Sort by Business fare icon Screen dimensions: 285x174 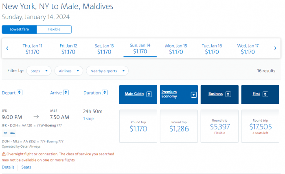(x=228, y=94)
